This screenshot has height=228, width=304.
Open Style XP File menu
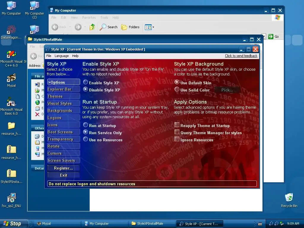click(49, 56)
